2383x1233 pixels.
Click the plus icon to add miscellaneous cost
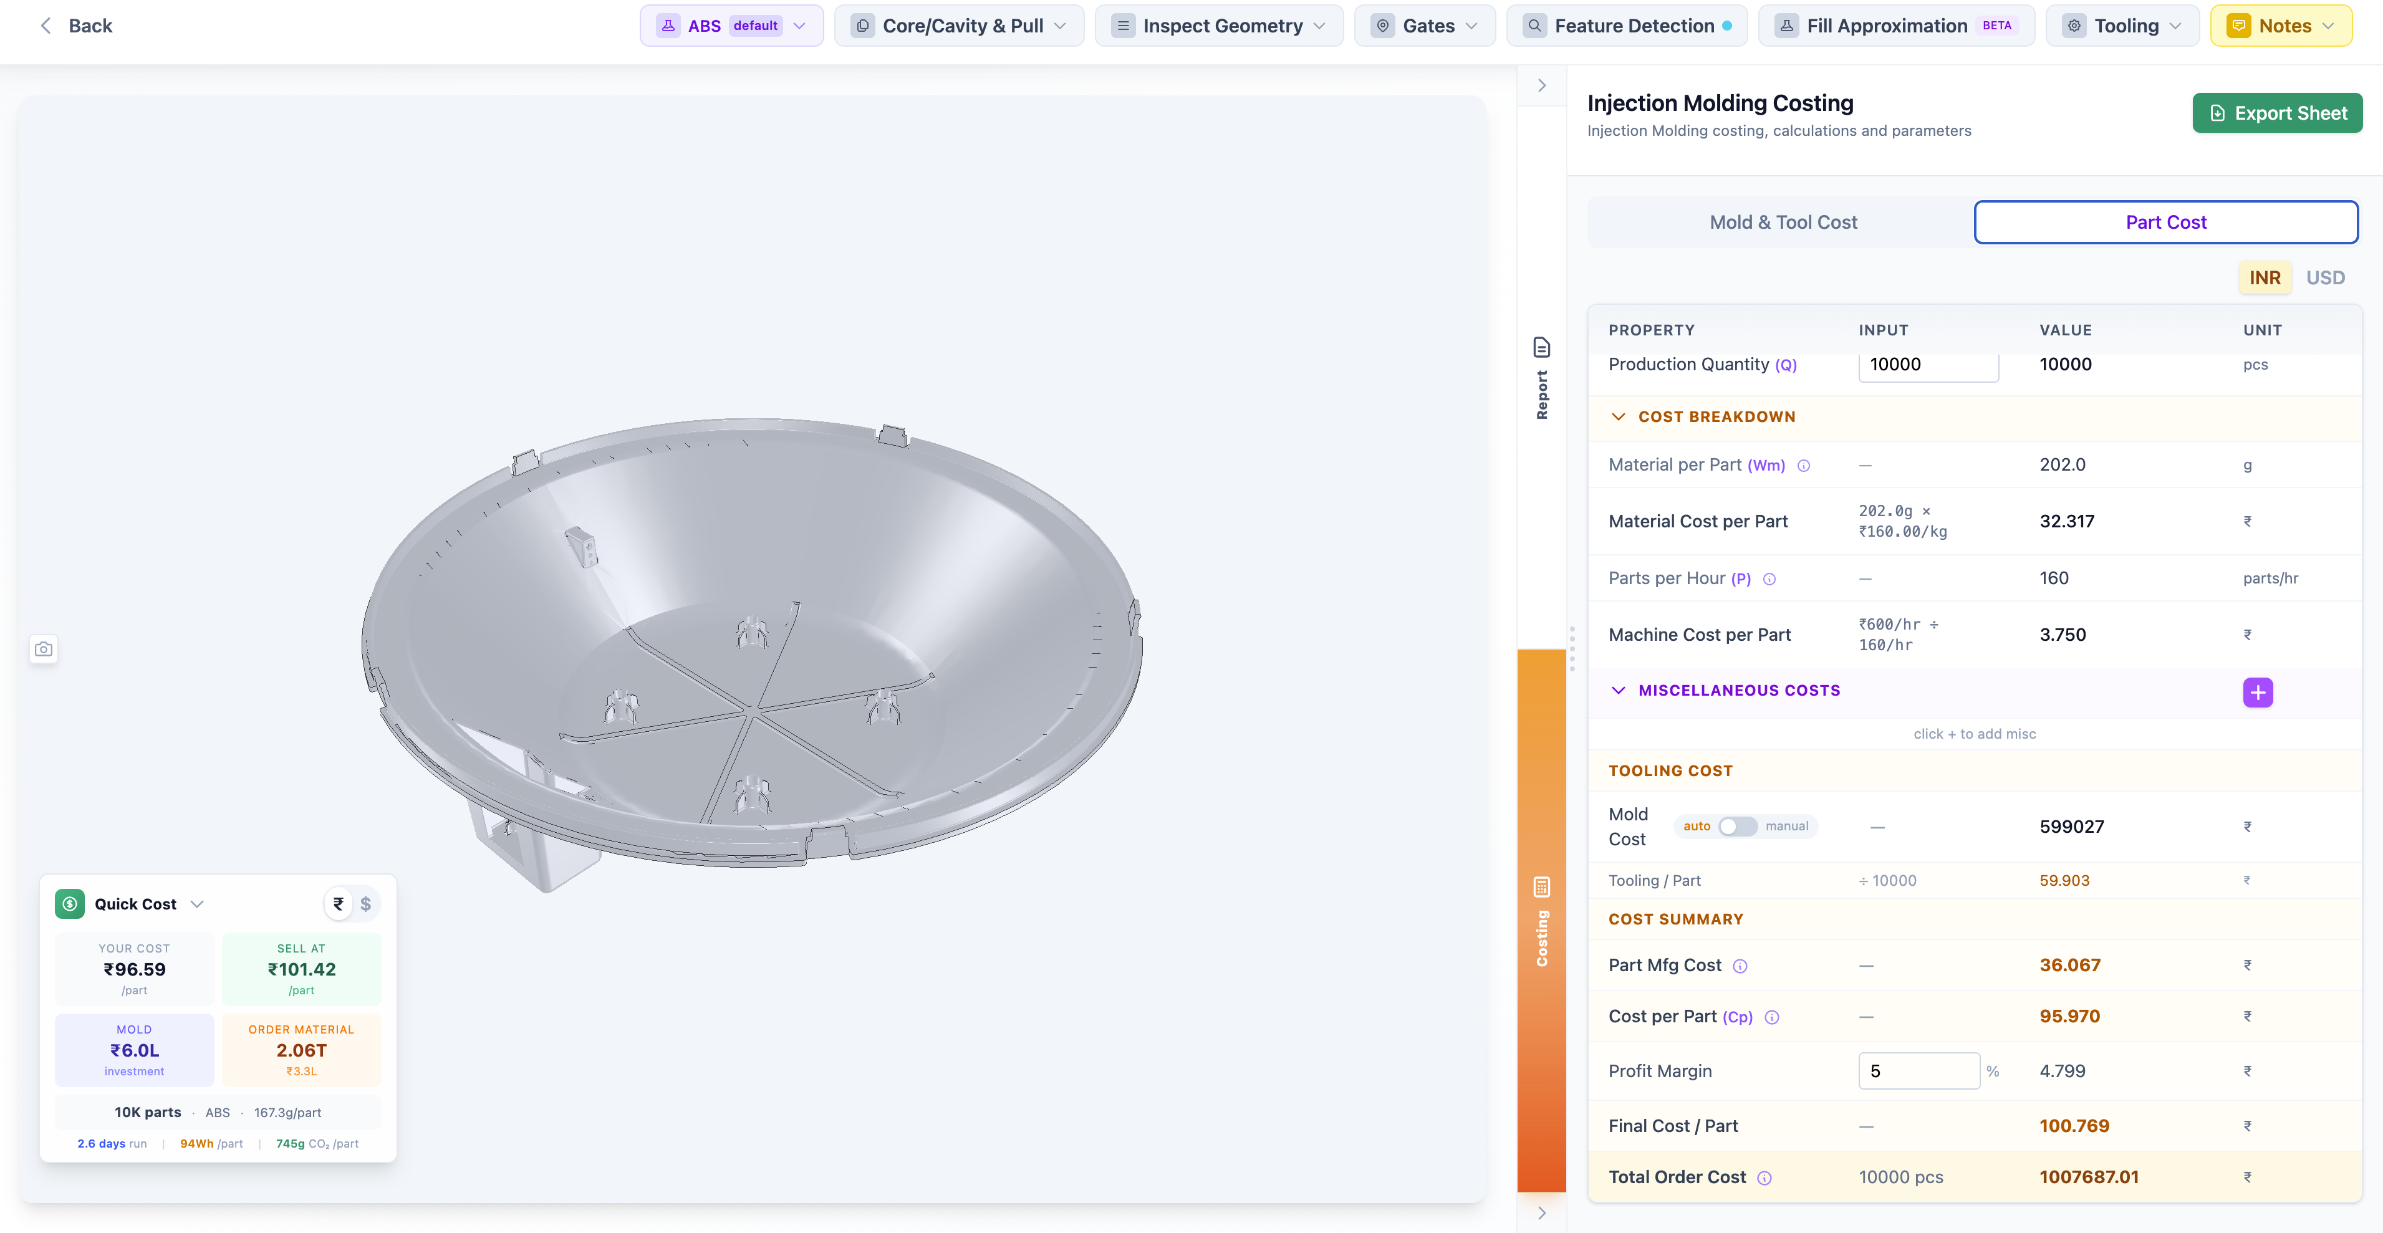pyautogui.click(x=2258, y=692)
